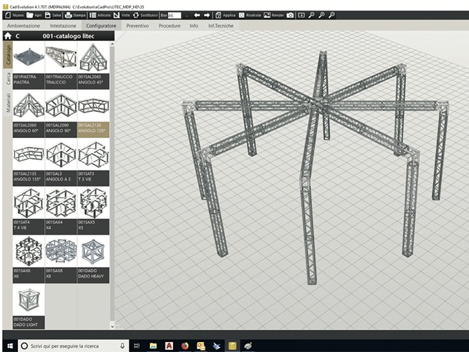Click the Render toolbar icon
This screenshot has width=469, height=352.
click(273, 15)
